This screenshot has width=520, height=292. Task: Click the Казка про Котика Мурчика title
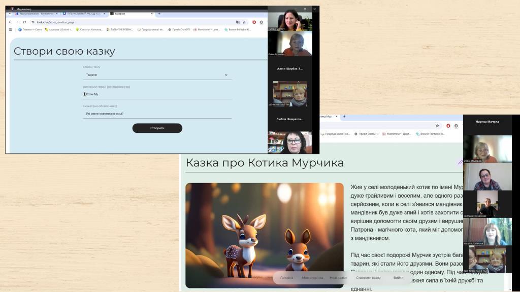[265, 163]
